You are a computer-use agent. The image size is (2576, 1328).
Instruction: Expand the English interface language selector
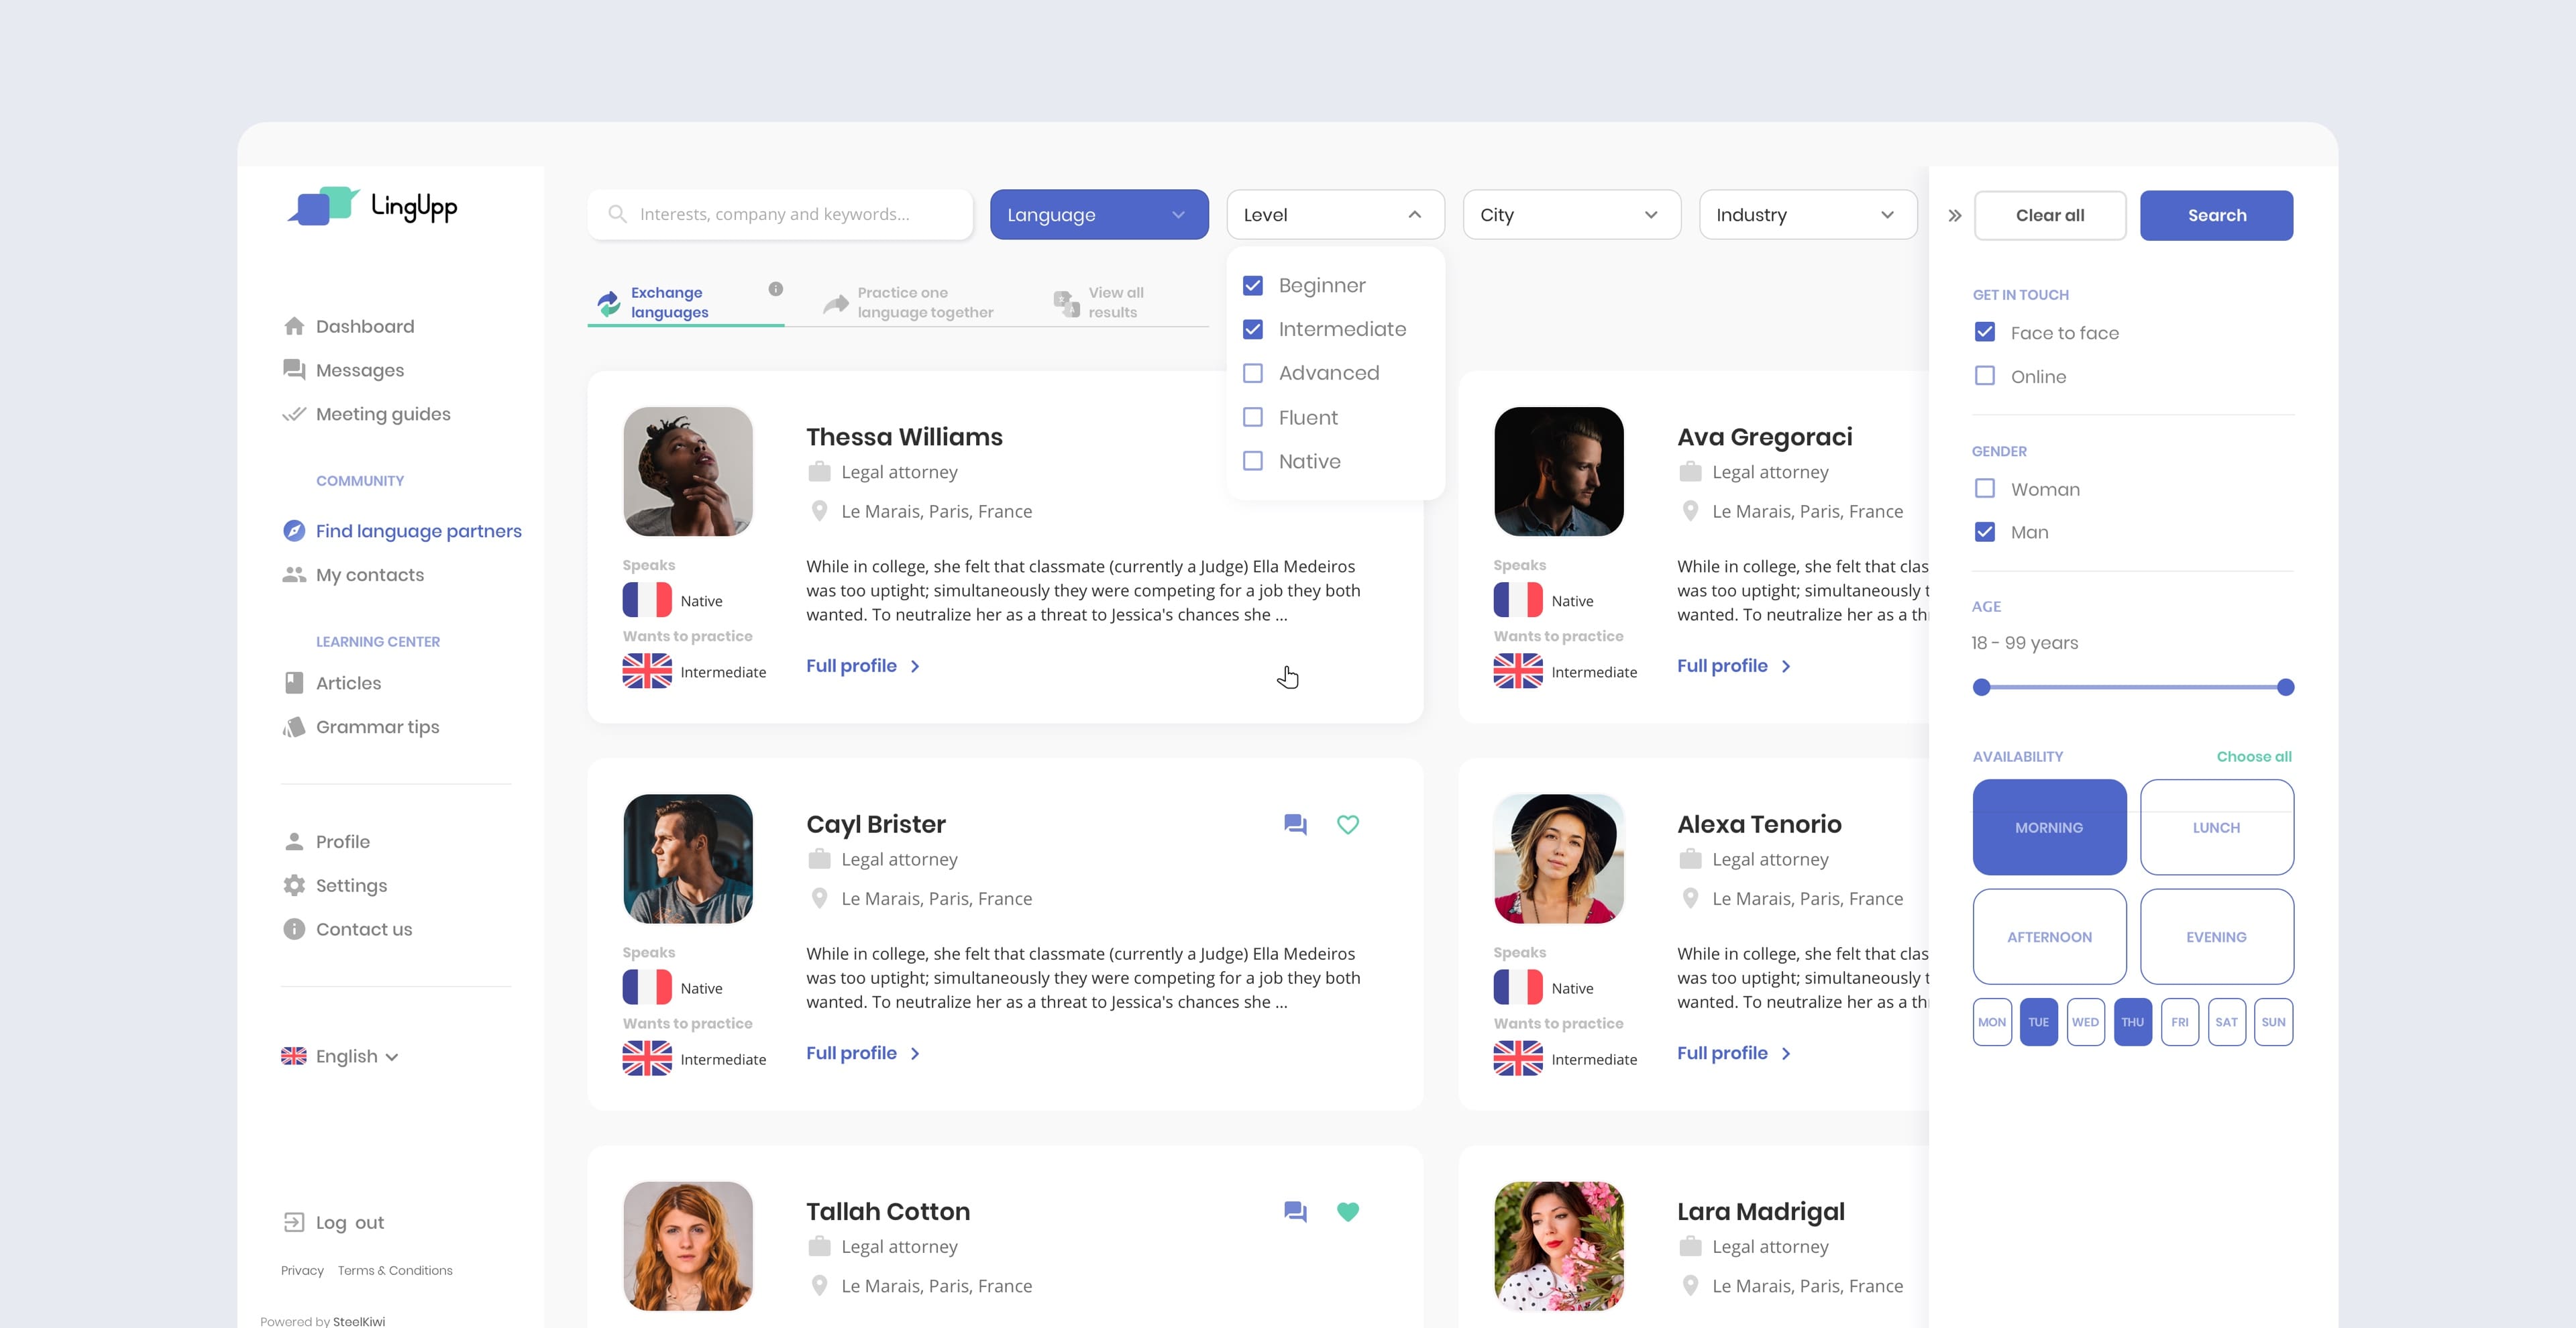click(x=340, y=1056)
